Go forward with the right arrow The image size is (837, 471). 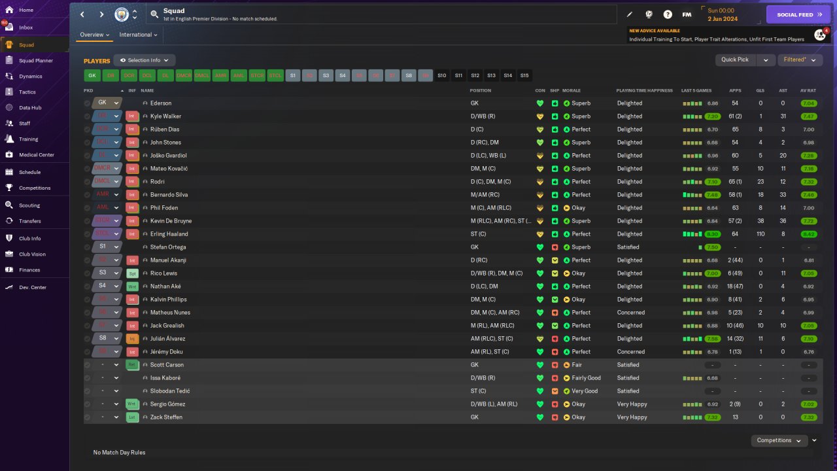(x=101, y=14)
